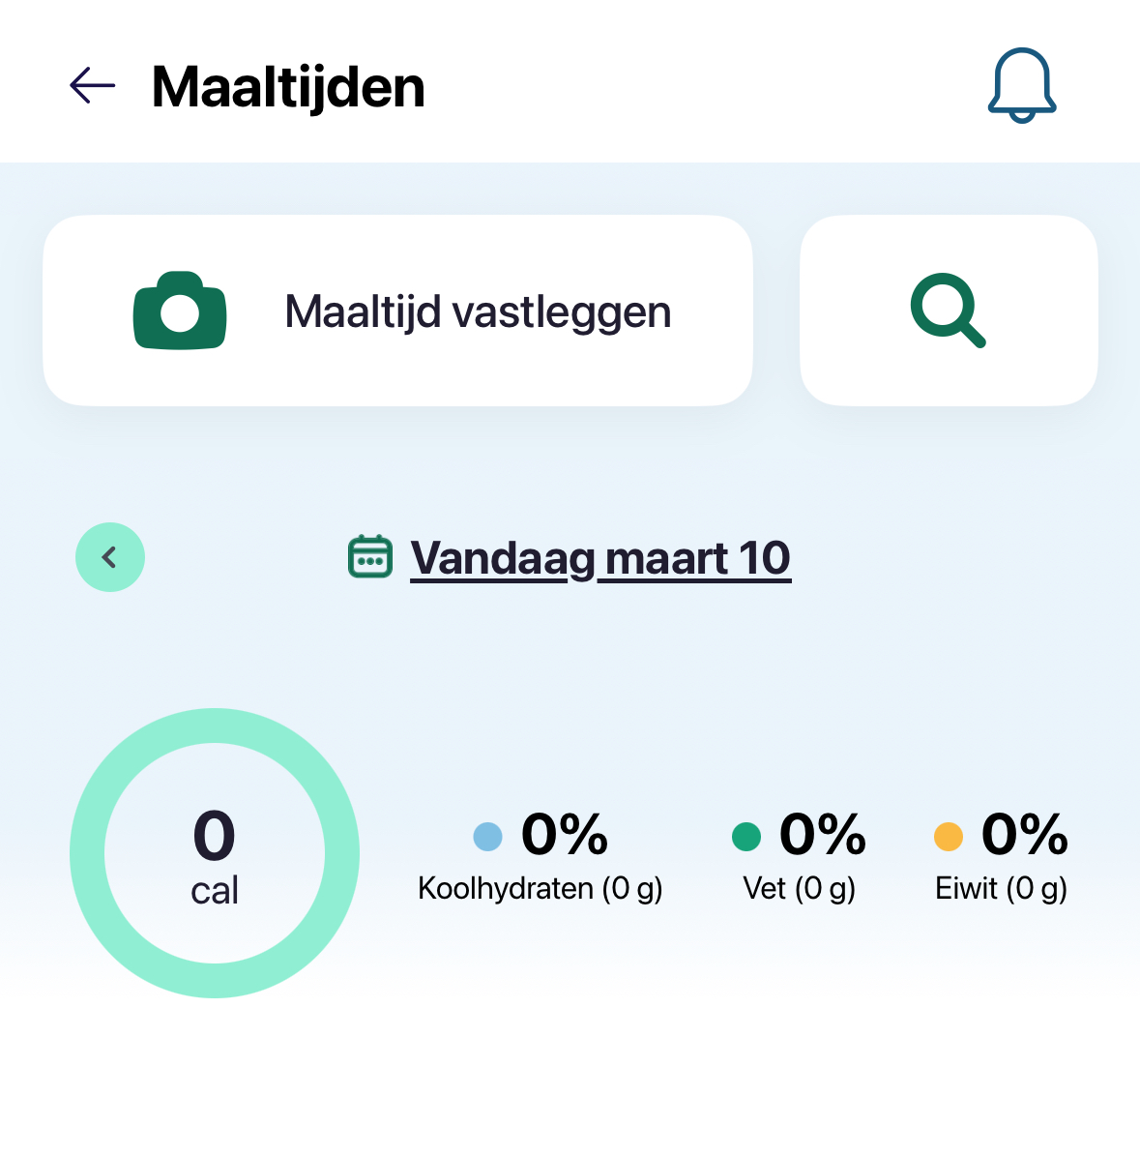Select the Koolhydraten 0% percentage value
Viewport: 1140px width, 1156px height.
[x=565, y=834]
